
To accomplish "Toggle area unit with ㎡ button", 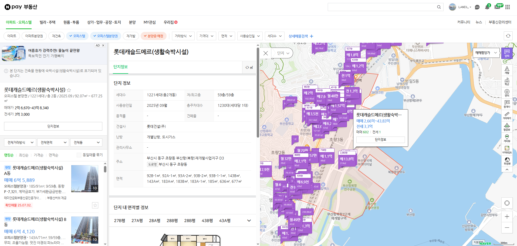I will 249,67.
